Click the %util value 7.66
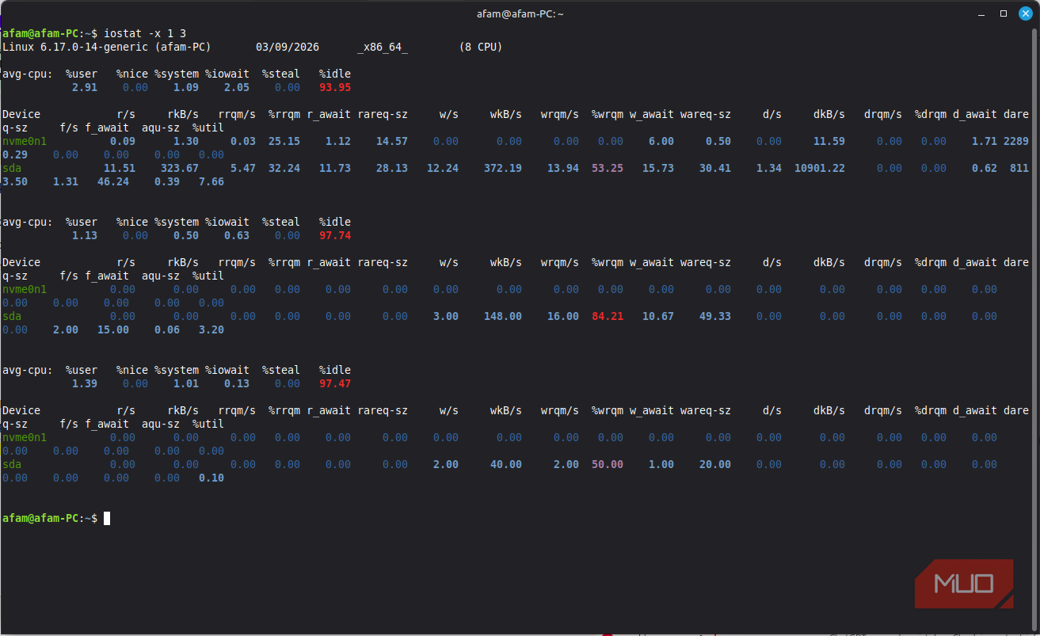This screenshot has width=1040, height=636. pyautogui.click(x=211, y=181)
